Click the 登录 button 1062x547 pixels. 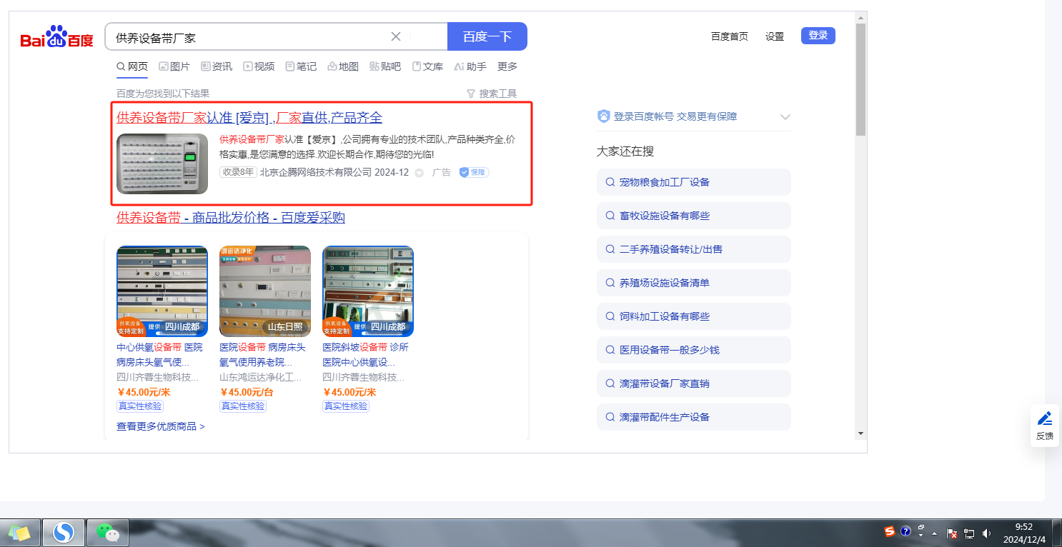point(818,36)
